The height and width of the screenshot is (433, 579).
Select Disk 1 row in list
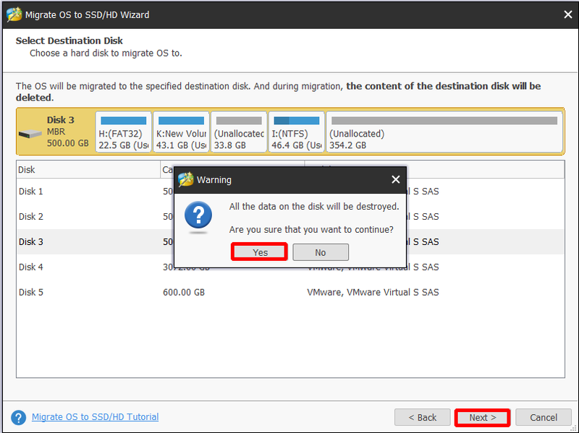tap(290, 192)
